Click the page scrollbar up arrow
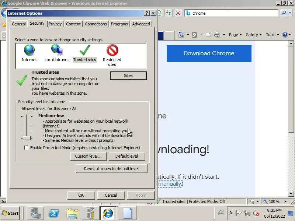Screen dimensions: 295x221 click(291, 43)
